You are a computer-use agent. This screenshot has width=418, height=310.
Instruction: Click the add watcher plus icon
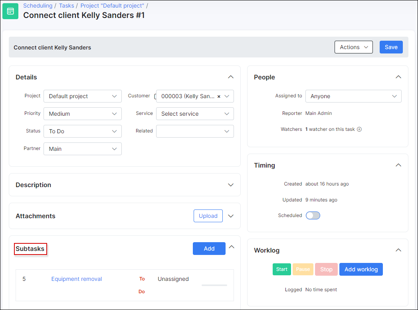tap(359, 129)
